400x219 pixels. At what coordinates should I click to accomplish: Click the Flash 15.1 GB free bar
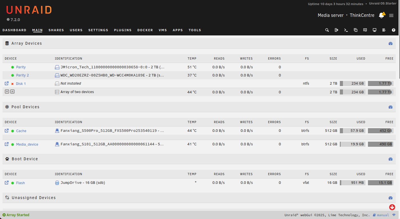[x=380, y=183]
